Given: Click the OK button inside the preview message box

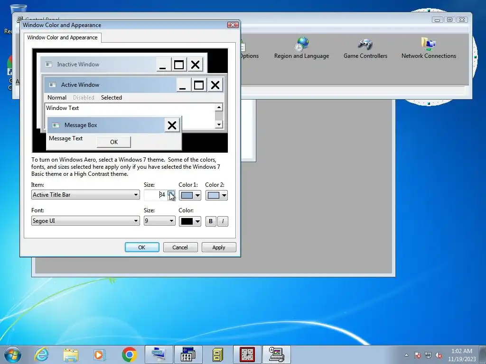Looking at the screenshot, I should click(x=114, y=142).
